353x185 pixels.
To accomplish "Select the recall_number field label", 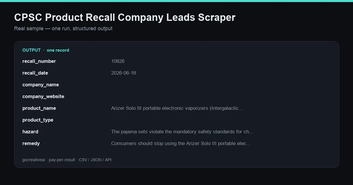I will coord(39,61).
